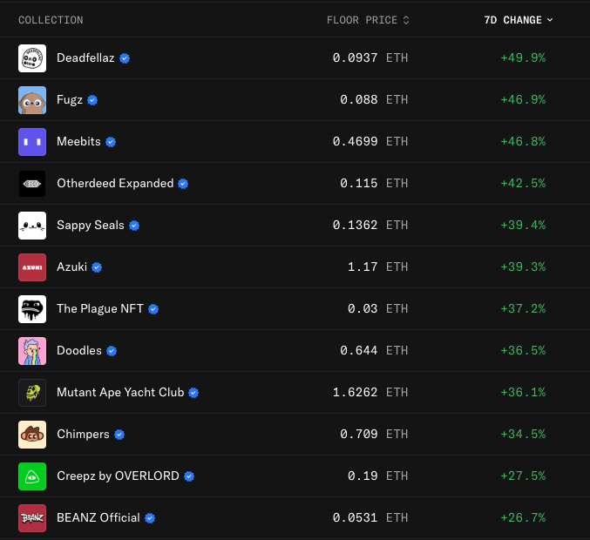Select the 0.0937 ETH floor price
This screenshot has width=590, height=540.
(370, 57)
